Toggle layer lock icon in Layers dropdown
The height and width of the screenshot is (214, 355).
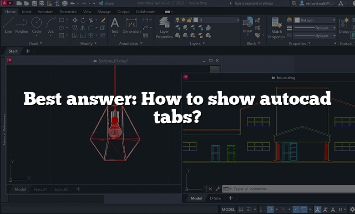[x=189, y=20]
